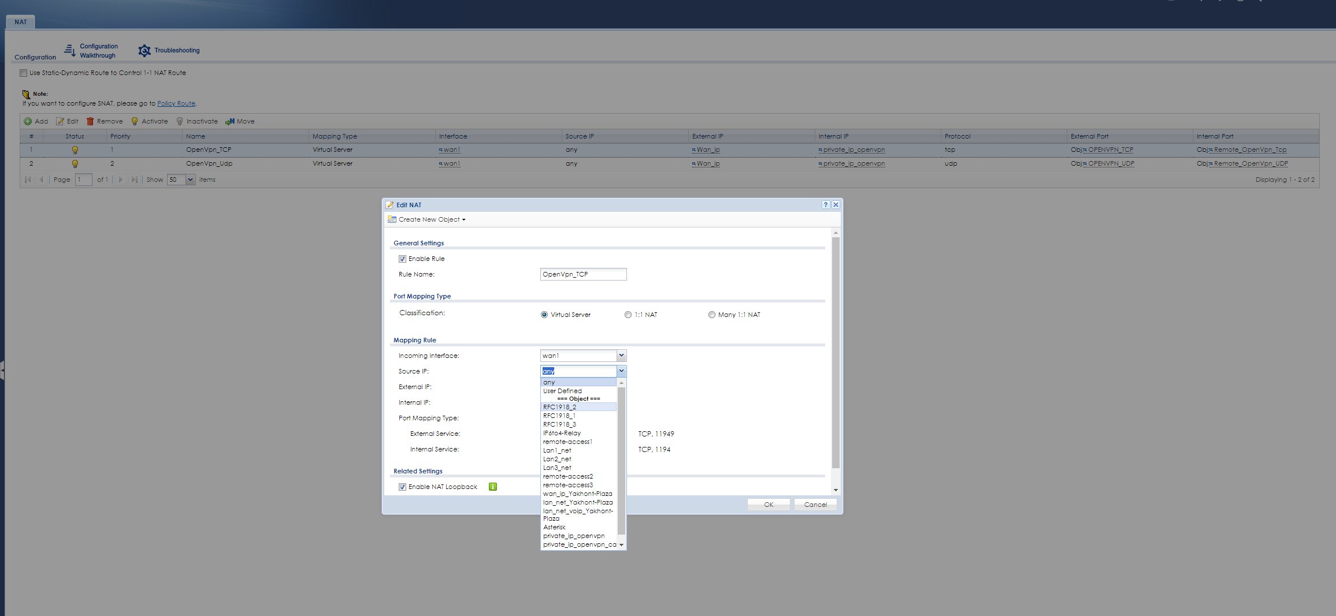This screenshot has height=616, width=1336.
Task: Click the Rule Name input field
Action: coord(583,274)
